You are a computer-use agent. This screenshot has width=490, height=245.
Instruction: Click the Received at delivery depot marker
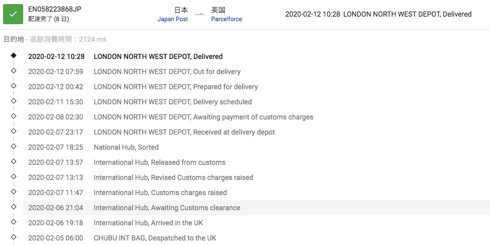[14, 131]
